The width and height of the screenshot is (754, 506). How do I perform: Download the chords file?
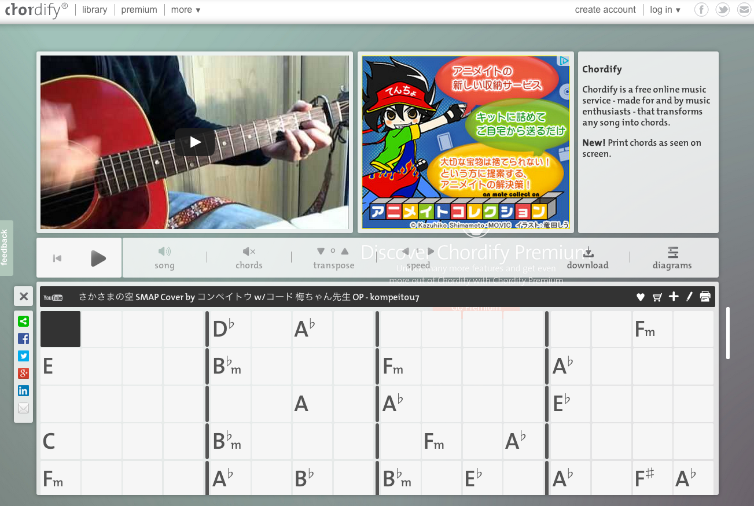coord(587,258)
